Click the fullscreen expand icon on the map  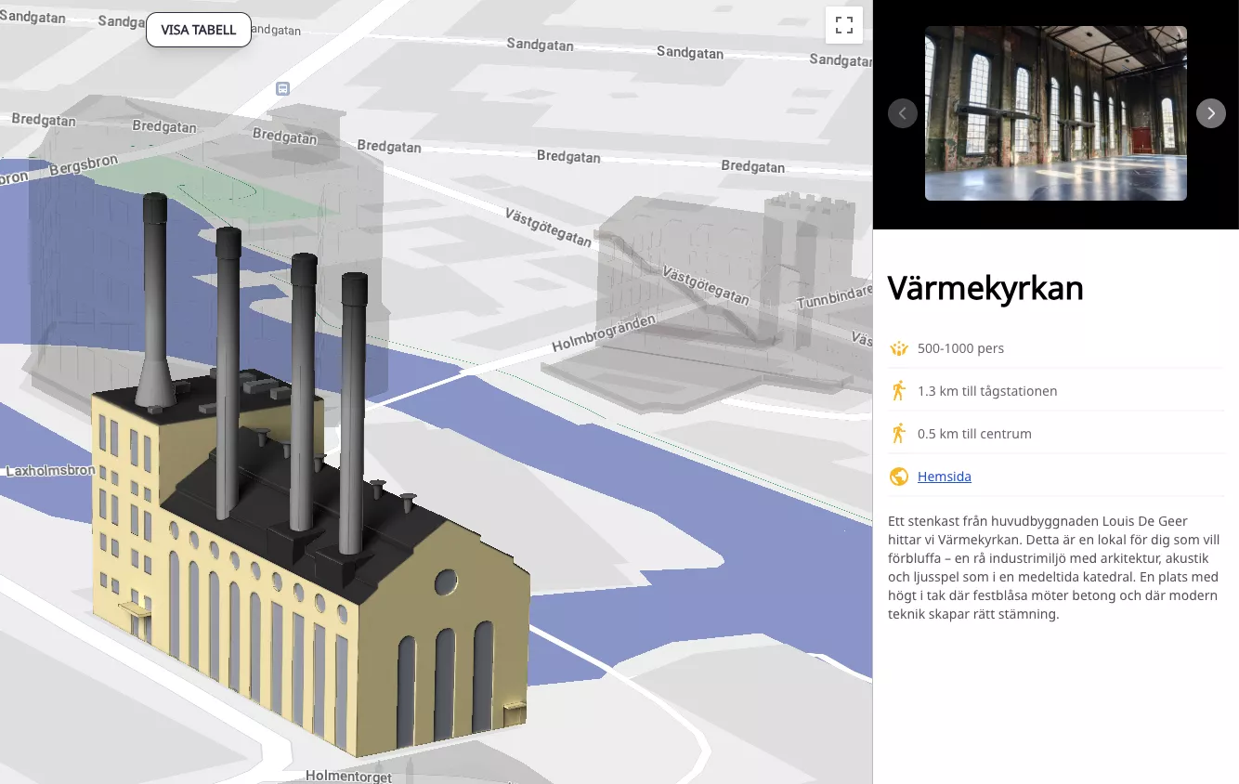[x=844, y=24]
